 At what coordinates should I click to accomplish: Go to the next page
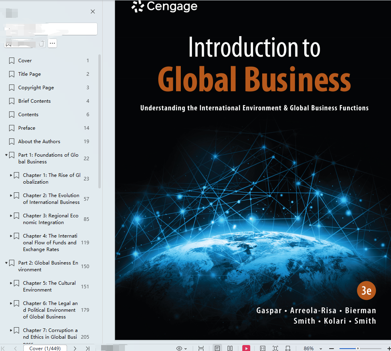pos(75,348)
